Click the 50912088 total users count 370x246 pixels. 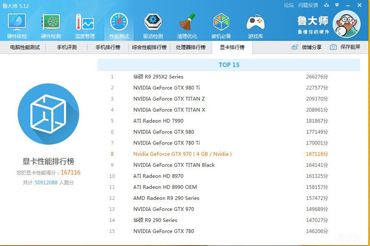point(46,183)
